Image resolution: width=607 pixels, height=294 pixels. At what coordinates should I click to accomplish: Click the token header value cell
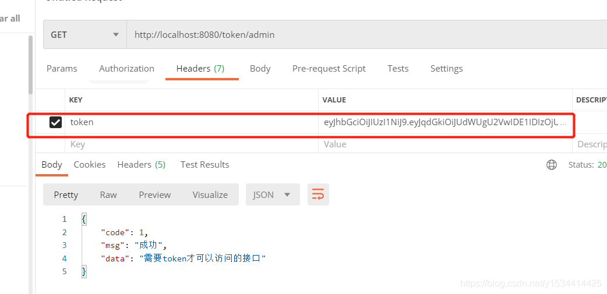[445, 123]
